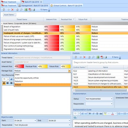Open the font size dropdown in Implementation Guide
Image resolution: width=128 pixels, height=128 pixels.
79,114
